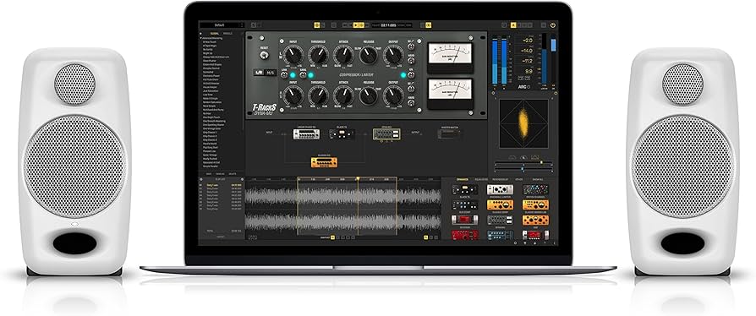Viewport: 756px width, 316px height.
Task: Pick the Dyna-Mu icon in the module browser
Action: click(500, 220)
